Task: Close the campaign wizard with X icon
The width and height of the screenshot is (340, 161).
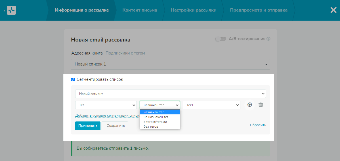Action: click(x=333, y=10)
